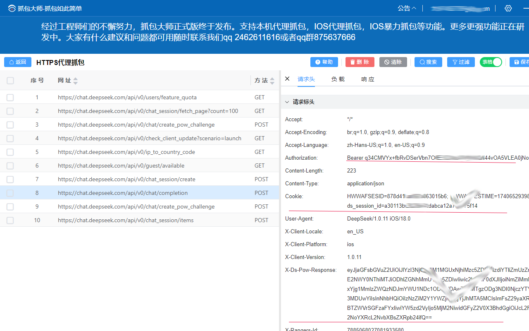Switch to the 响应 response tab
This screenshot has width=529, height=331.
point(368,79)
